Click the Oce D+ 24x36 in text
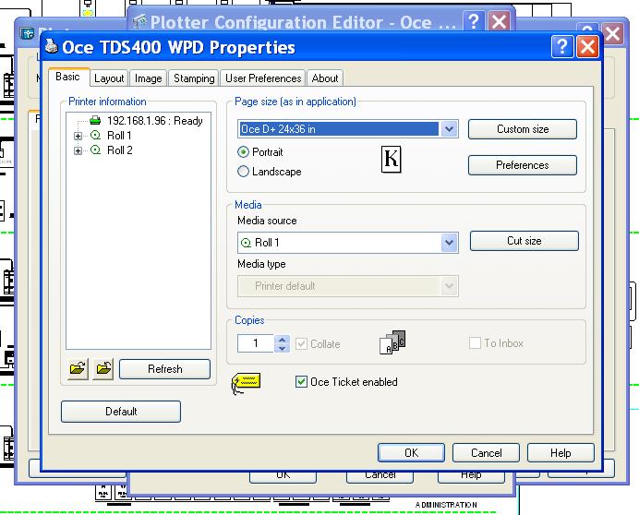639x515 pixels. (278, 129)
